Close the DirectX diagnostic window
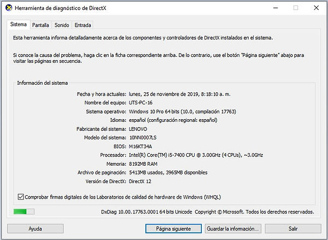The image size is (328, 240). (x=317, y=8)
